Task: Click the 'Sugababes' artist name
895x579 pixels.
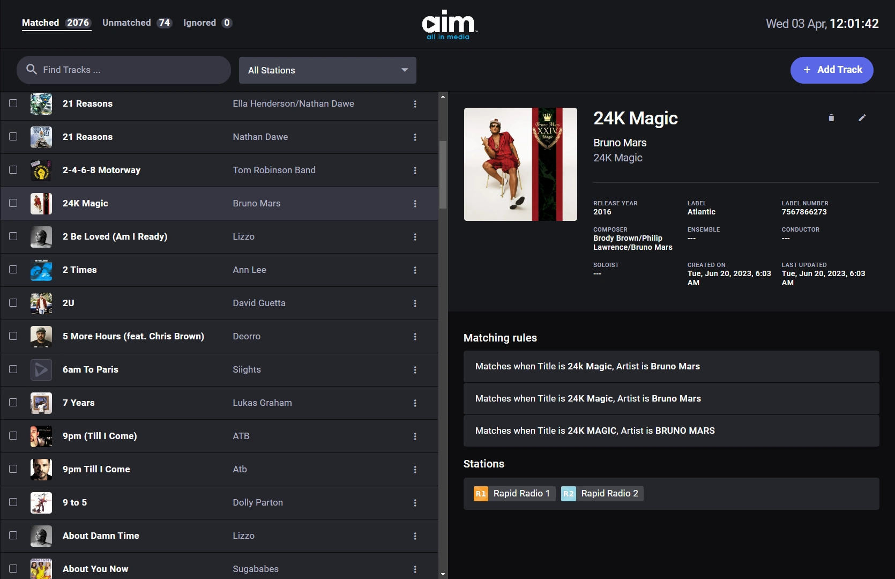Action: point(256,569)
